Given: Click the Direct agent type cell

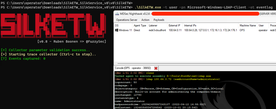Looking at the screenshot, I should (137, 30).
